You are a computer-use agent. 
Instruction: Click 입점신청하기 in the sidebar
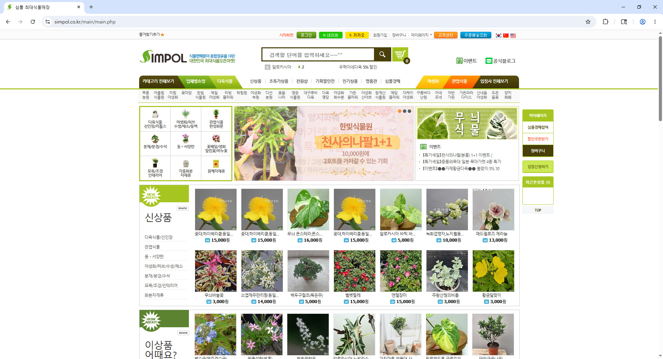click(538, 167)
